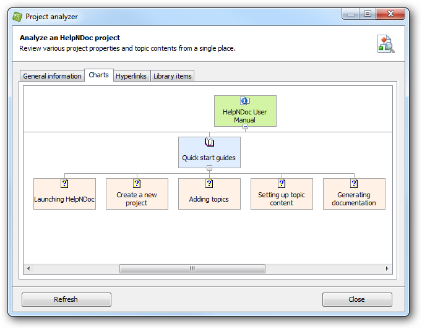Open the Library items tab
This screenshot has width=422, height=329.
point(172,76)
